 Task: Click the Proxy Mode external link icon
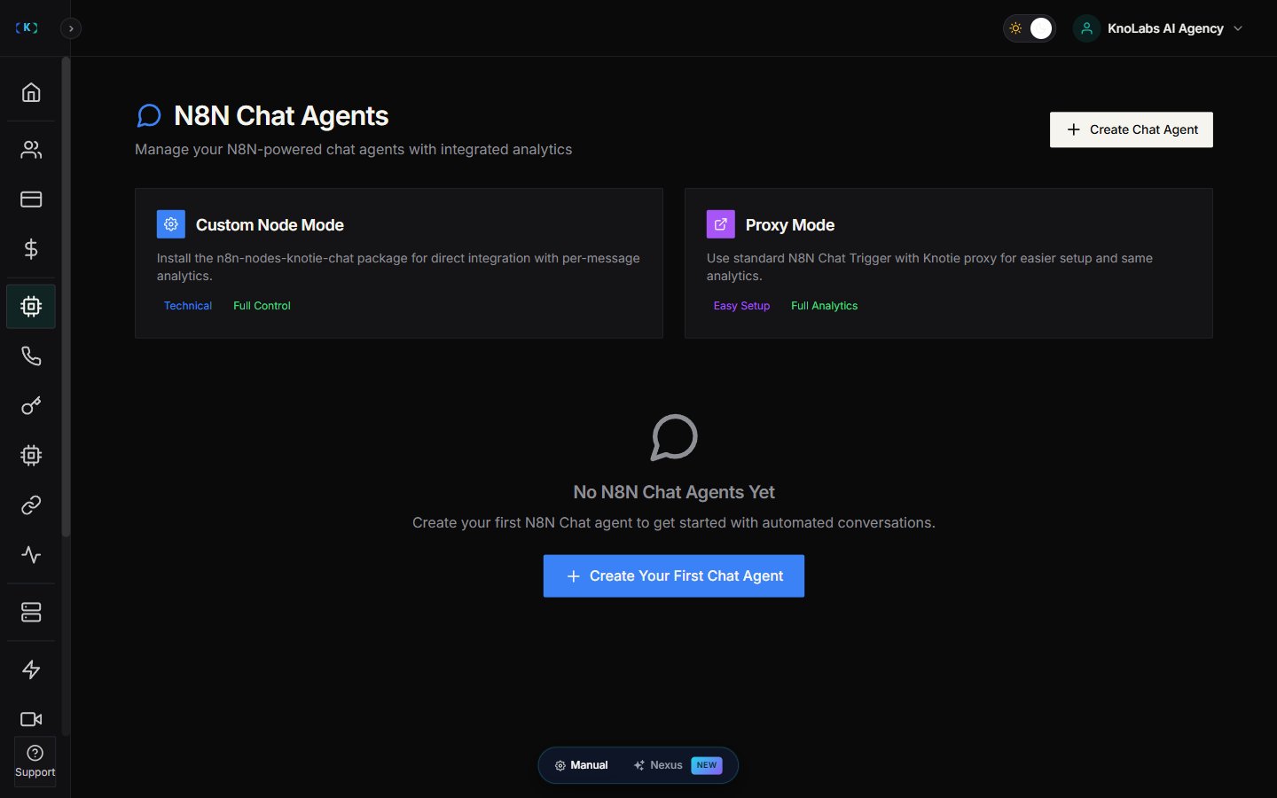point(720,224)
